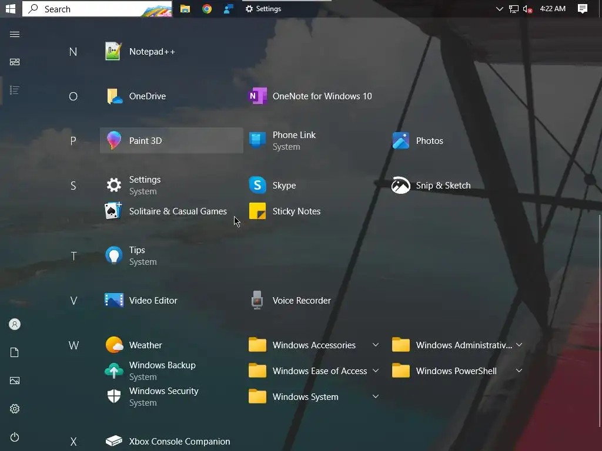This screenshot has width=602, height=451.
Task: Click the app list vertical scrollbar
Action: [x=600, y=321]
